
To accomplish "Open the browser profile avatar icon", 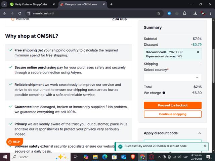I will (203, 13).
